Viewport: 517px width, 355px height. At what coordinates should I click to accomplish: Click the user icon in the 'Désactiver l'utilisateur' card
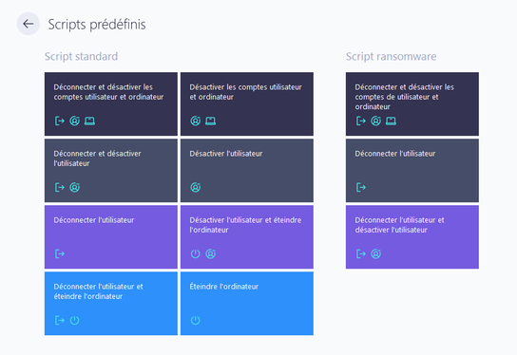196,187
